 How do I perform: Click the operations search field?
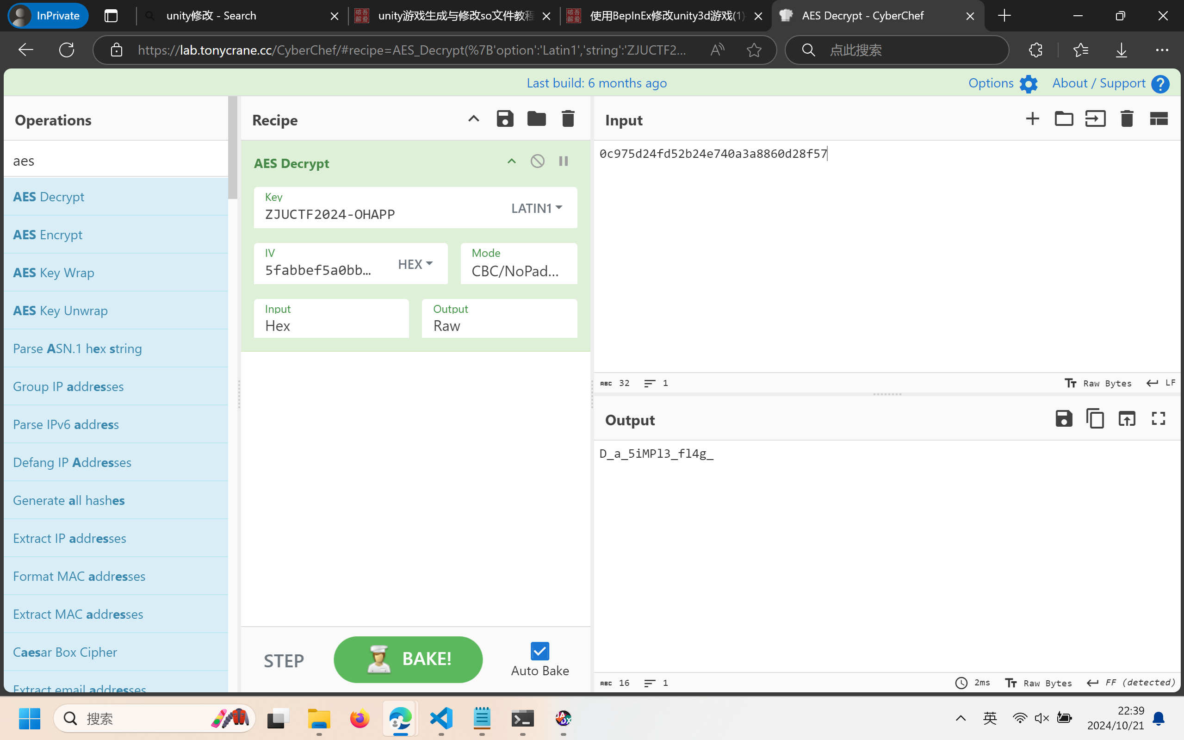116,161
